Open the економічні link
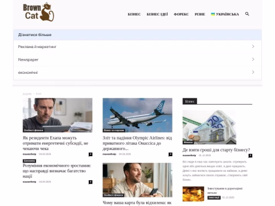This screenshot has height=206, width=275. pyautogui.click(x=28, y=73)
